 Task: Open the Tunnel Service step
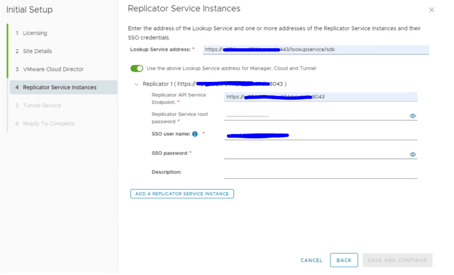42,106
